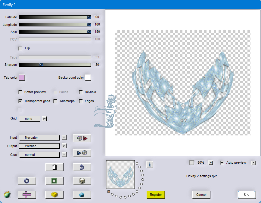Click the 'Flexify 2 settings.q2q' text
The image size is (261, 203).
click(x=202, y=176)
